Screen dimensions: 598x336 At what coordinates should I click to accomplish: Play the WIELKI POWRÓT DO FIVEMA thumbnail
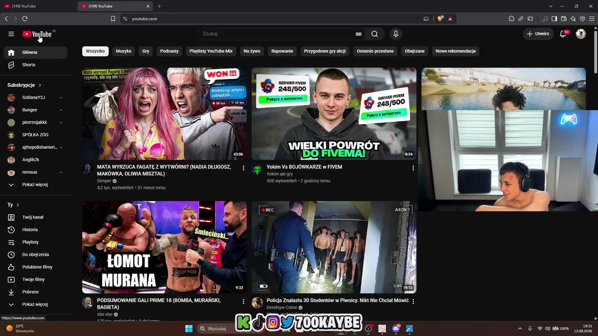tap(334, 114)
